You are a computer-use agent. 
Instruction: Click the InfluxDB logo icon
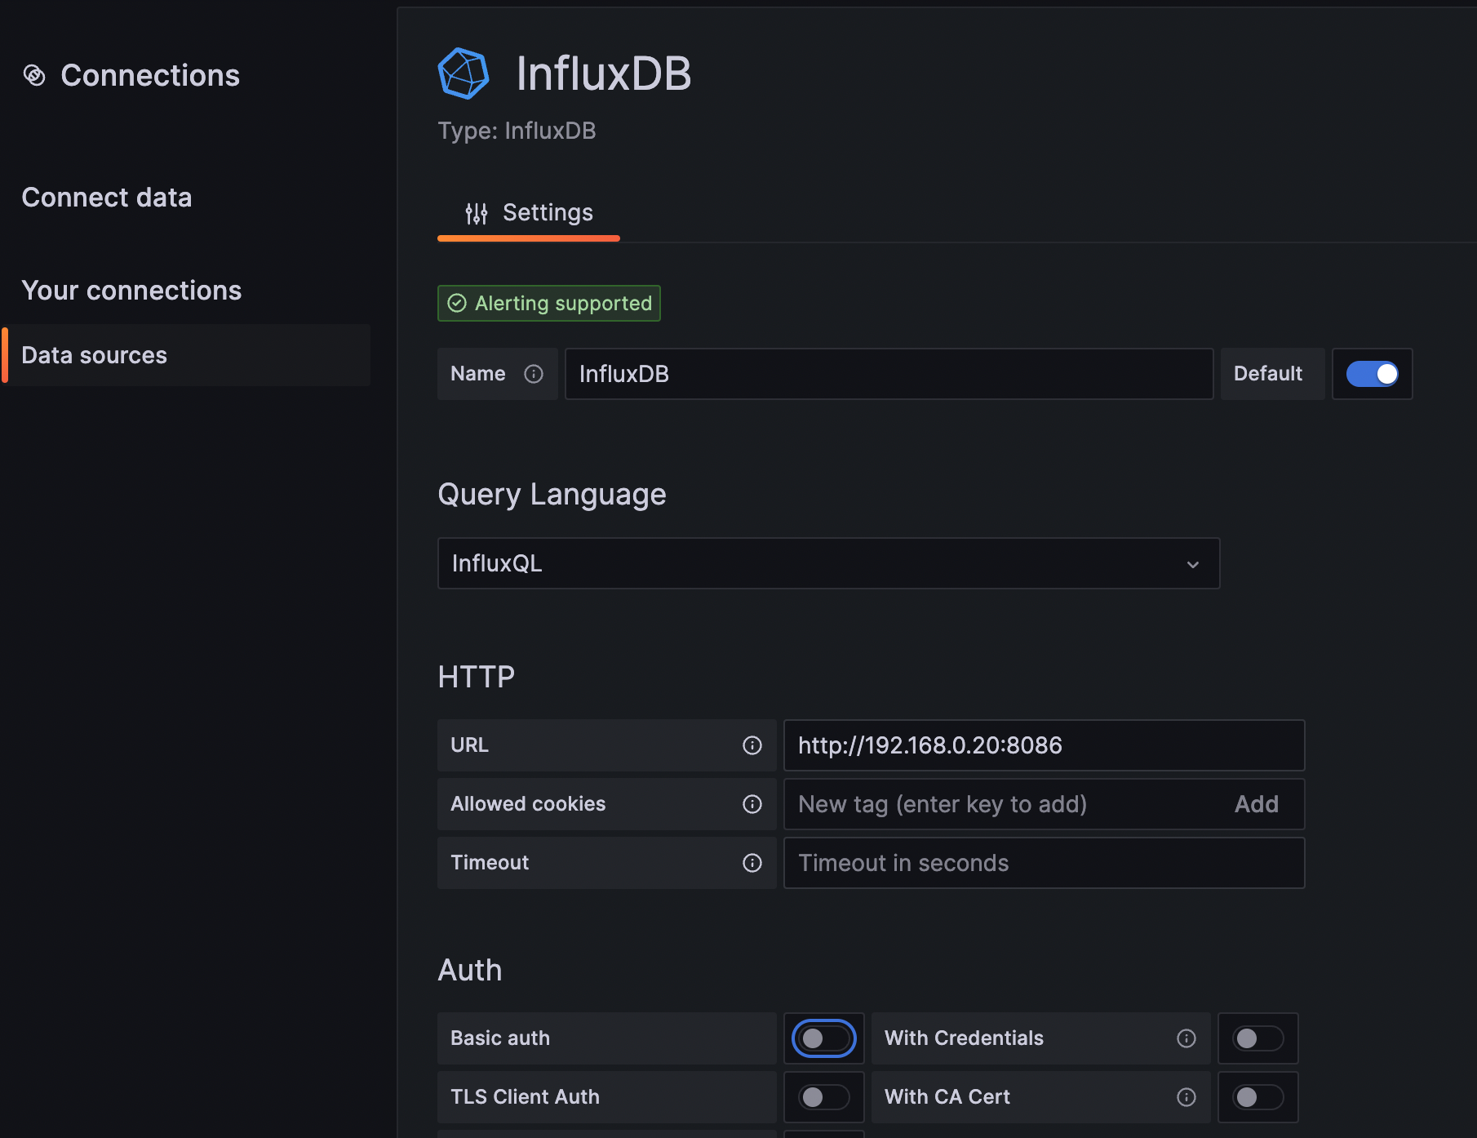click(x=464, y=73)
